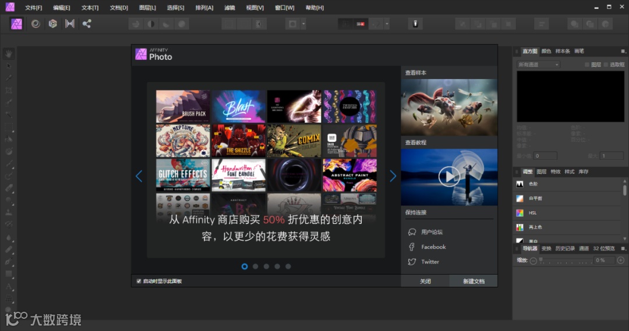Open the 所有通道 channel dropdown
This screenshot has height=331, width=629.
[x=538, y=65]
